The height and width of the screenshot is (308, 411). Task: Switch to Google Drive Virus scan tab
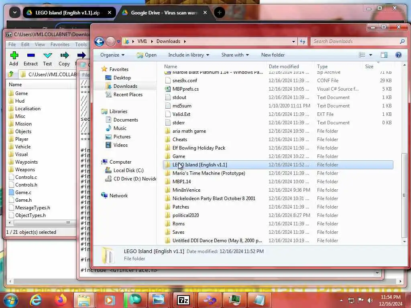164,12
